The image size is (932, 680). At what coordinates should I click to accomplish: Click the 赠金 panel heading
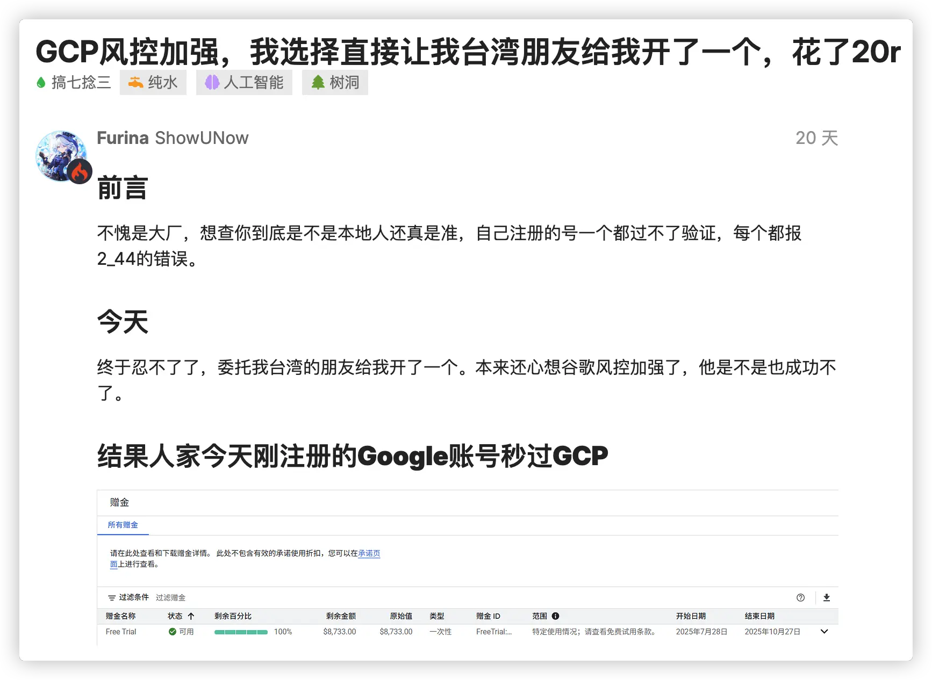click(119, 502)
